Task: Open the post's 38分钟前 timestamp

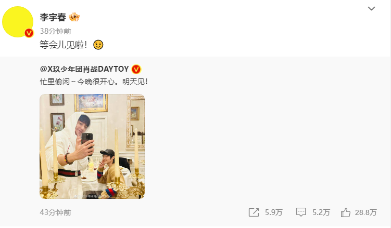Action: (55, 31)
